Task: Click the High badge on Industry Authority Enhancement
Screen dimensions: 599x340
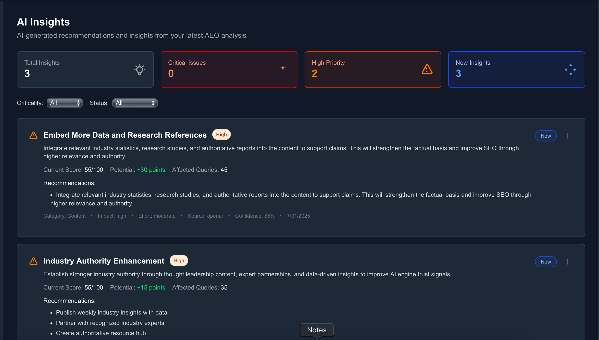Action: pos(179,260)
